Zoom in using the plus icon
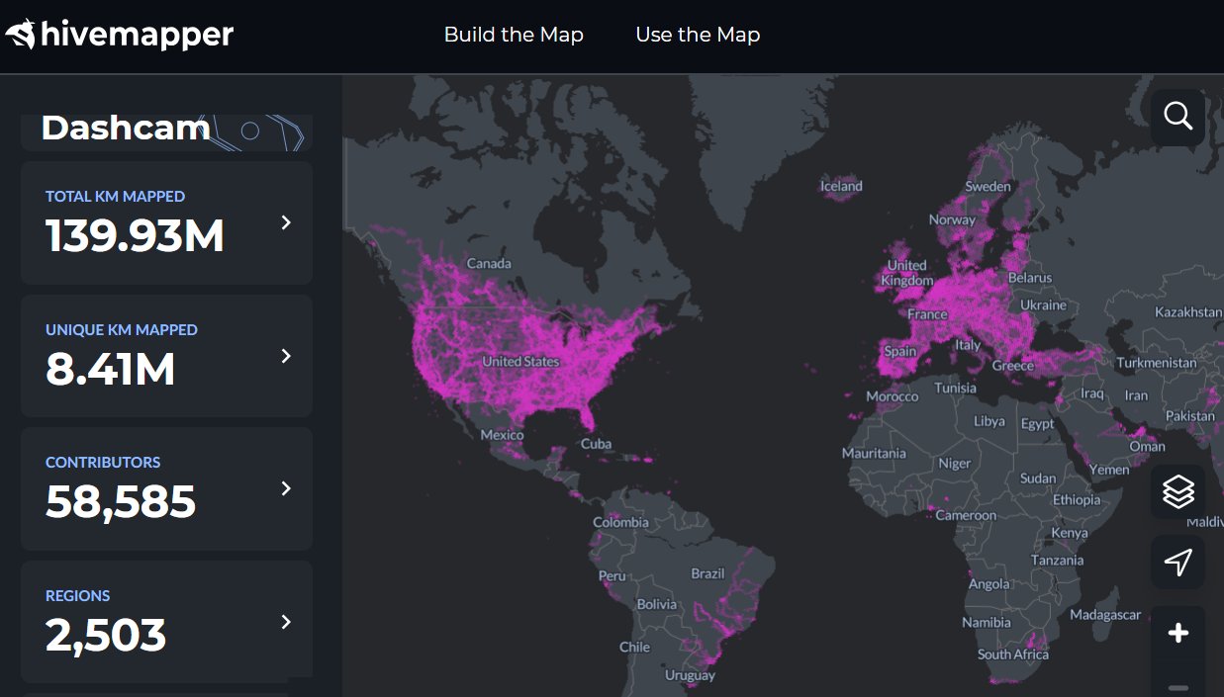 tap(1177, 633)
